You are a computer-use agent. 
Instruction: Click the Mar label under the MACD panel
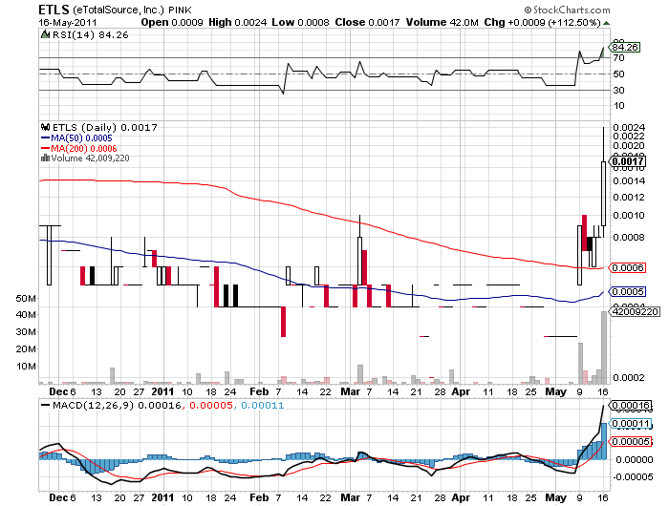351,497
